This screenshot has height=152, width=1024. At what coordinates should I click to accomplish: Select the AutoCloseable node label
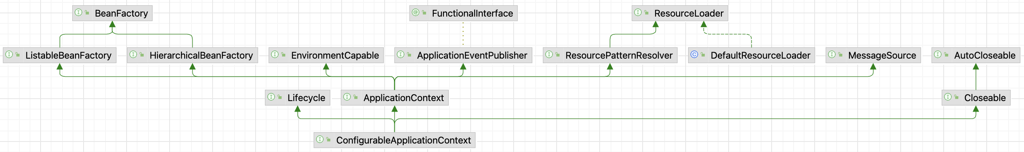click(x=985, y=55)
